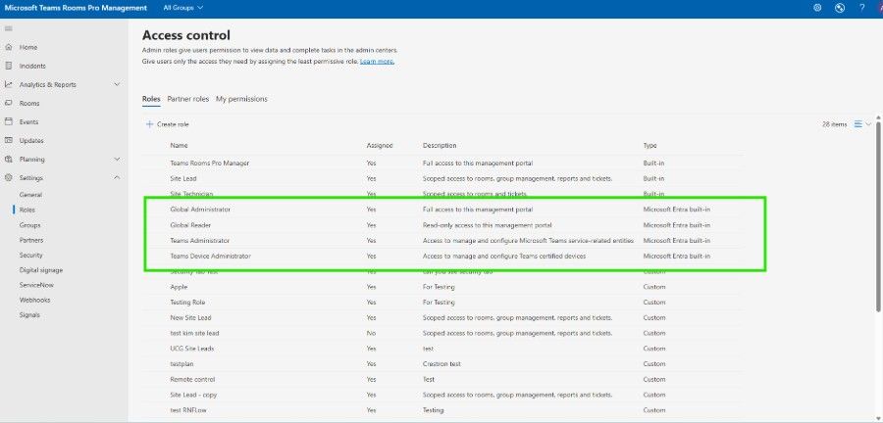Expand the Planning section chevron

click(117, 159)
